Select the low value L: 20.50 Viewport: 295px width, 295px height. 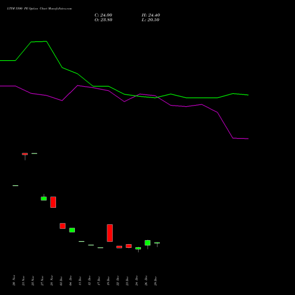click(150, 20)
